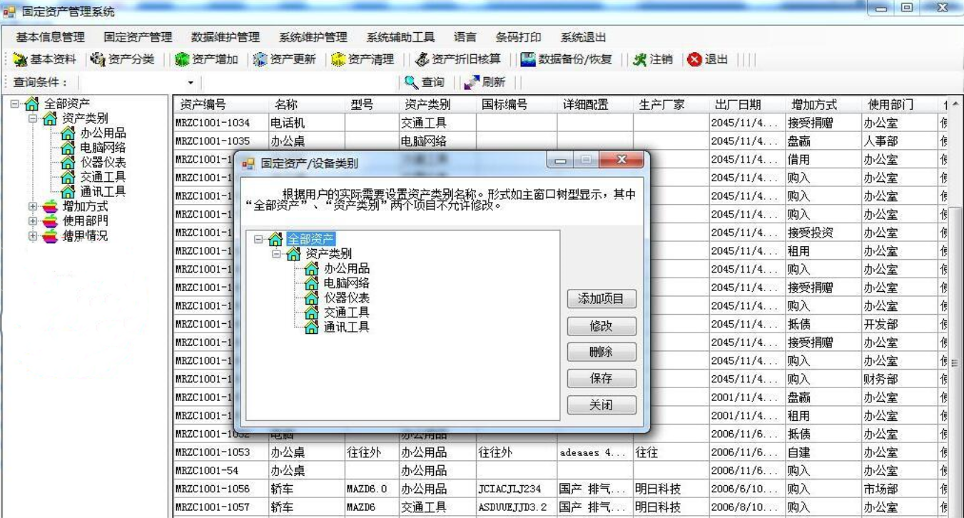Select 交通工具 in the main window tree
Screen dimensions: 964x518
(103, 177)
